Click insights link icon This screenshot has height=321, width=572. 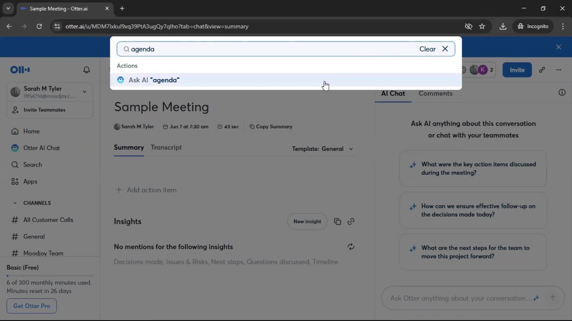pyautogui.click(x=351, y=221)
